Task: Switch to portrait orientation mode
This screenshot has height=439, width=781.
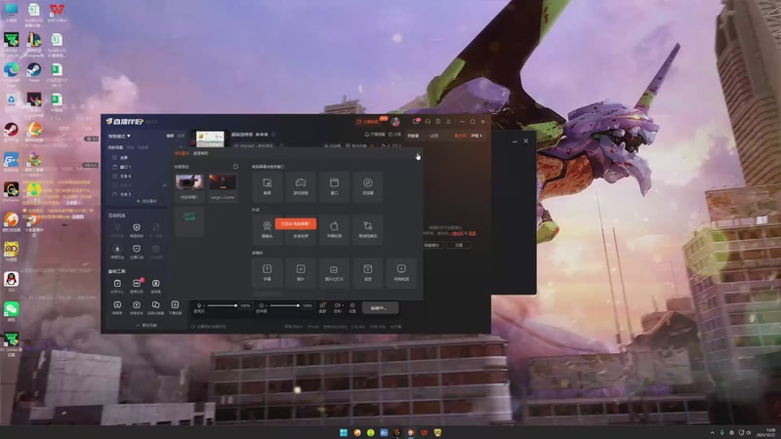Action: tap(181, 136)
